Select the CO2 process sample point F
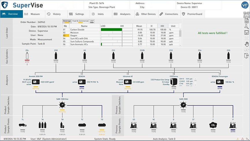Image resolution: width=250 pixels, height=141 pixels. point(213,125)
